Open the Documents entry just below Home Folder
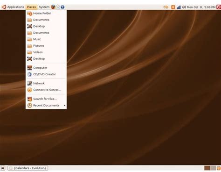 pyautogui.click(x=46, y=20)
